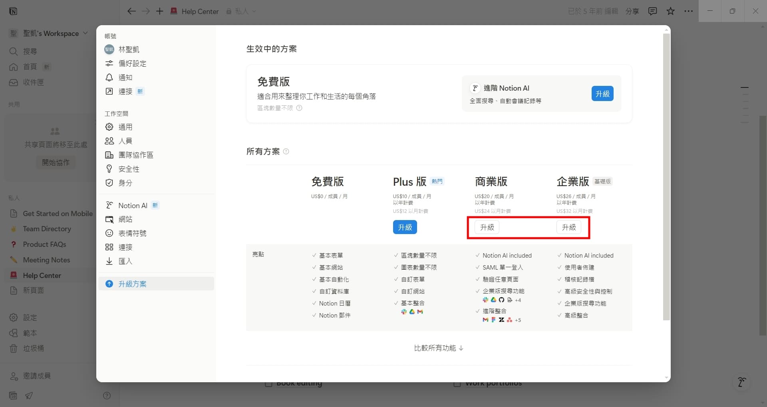Select 偏好設定 in settings navigation
This screenshot has height=407, width=767.
132,63
